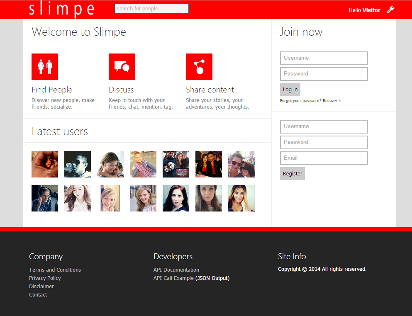Click the Site Info footer heading
This screenshot has width=412, height=316.
click(x=292, y=256)
